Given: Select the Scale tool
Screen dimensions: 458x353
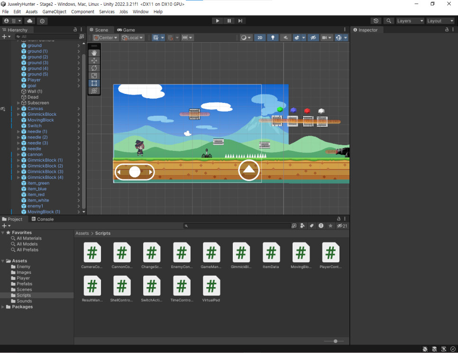Looking at the screenshot, I should 94,76.
